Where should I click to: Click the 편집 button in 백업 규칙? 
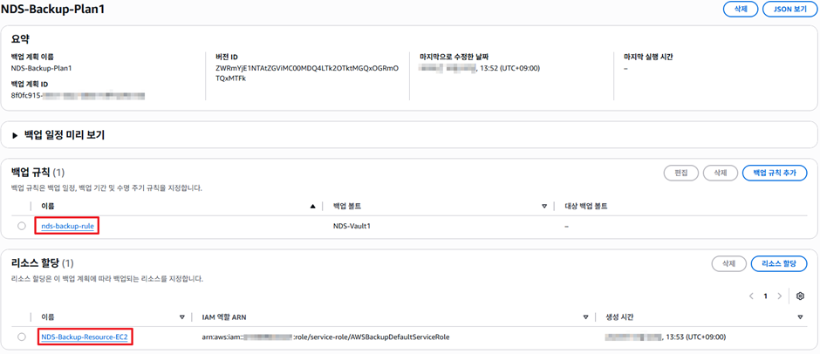[x=680, y=173]
